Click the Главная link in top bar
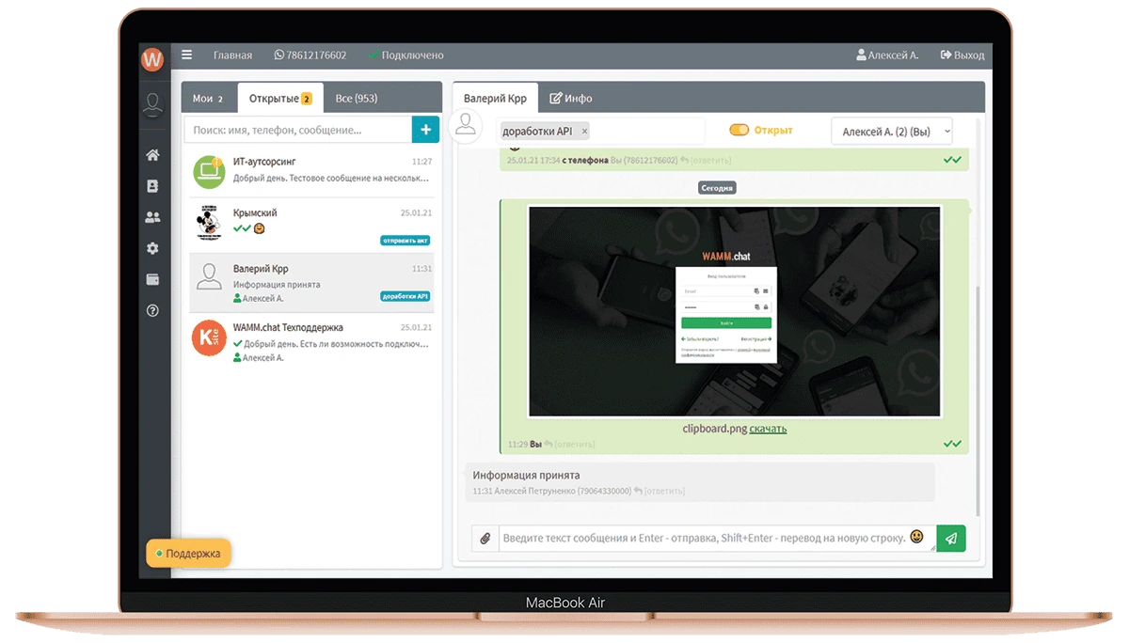Screen dimensions: 1129x643 [232, 55]
